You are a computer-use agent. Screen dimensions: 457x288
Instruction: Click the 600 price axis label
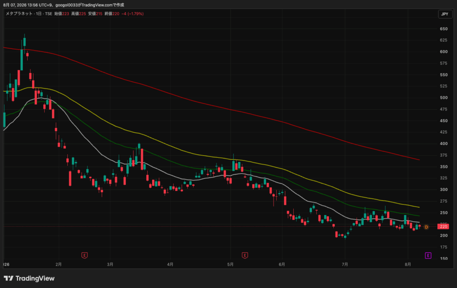coord(444,52)
